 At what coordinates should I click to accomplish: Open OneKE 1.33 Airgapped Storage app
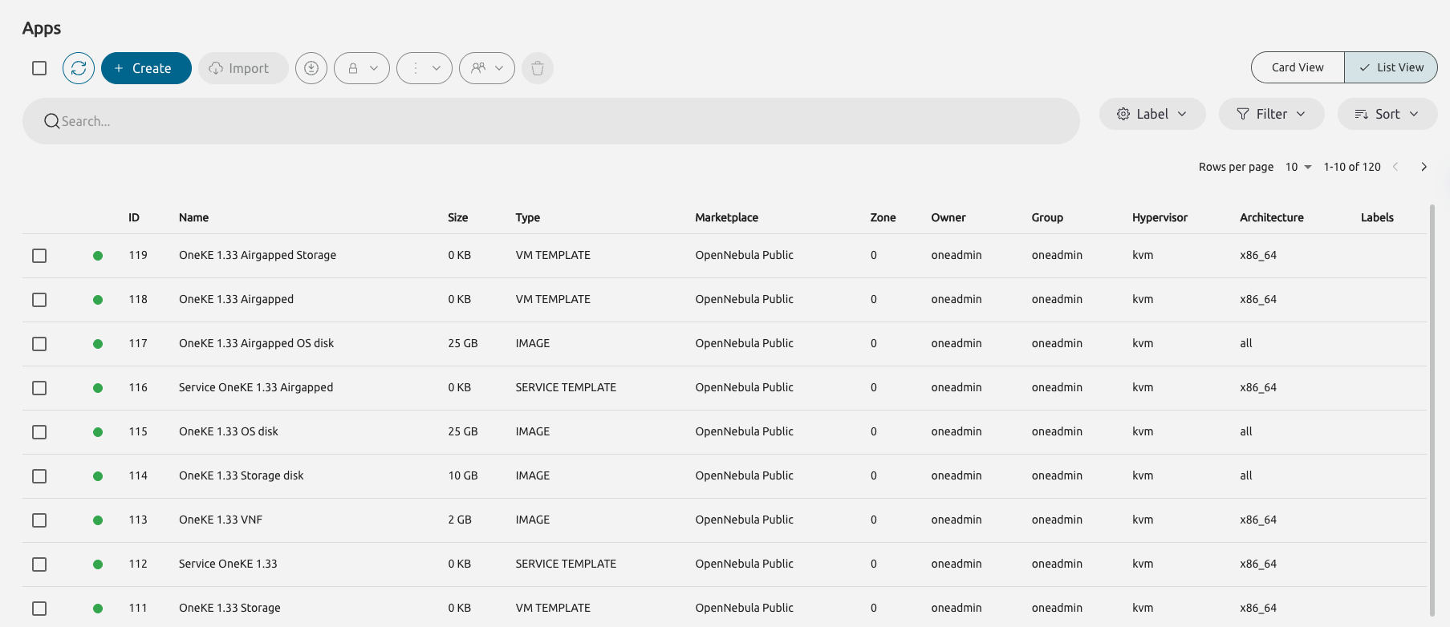(x=258, y=255)
